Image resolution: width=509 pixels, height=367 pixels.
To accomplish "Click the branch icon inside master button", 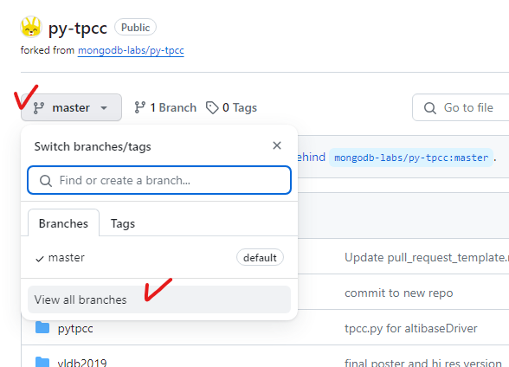I will click(x=39, y=108).
